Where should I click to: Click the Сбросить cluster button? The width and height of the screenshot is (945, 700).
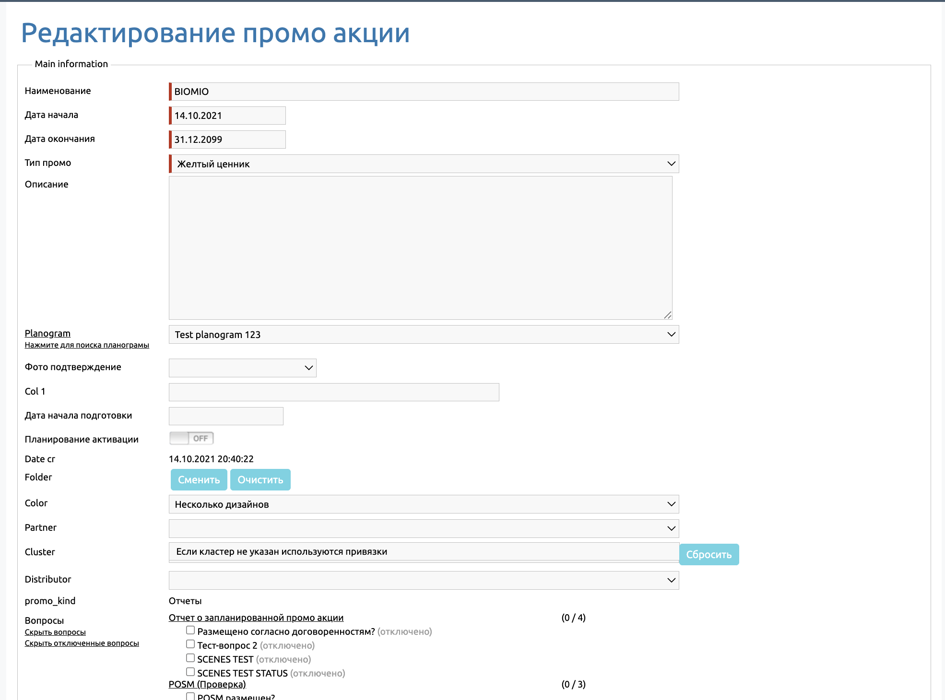coord(709,555)
